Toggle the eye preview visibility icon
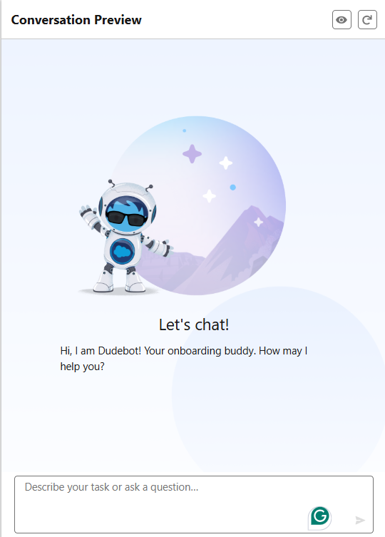The image size is (385, 537). pyautogui.click(x=342, y=20)
